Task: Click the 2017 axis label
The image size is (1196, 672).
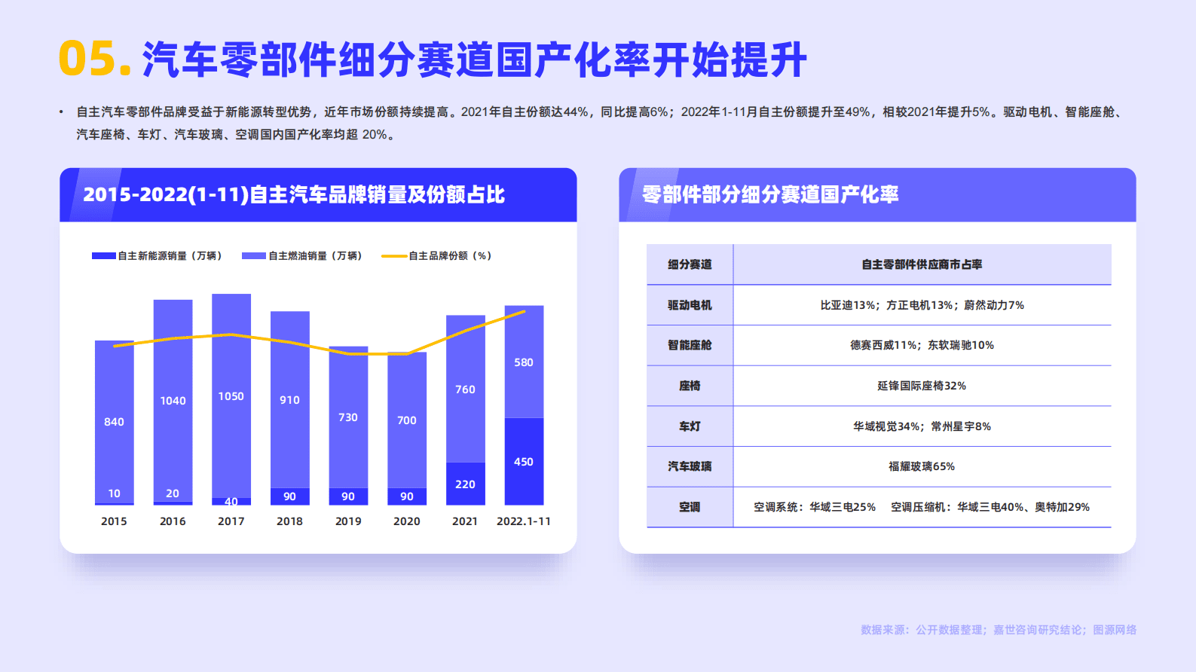Action: [x=231, y=521]
